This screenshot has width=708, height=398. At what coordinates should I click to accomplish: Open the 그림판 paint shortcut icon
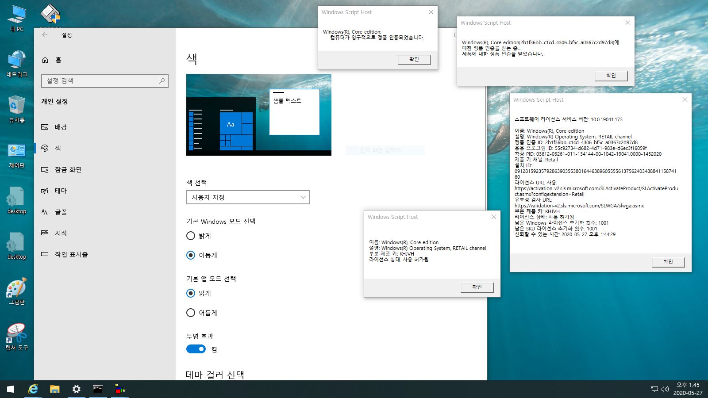point(17,292)
